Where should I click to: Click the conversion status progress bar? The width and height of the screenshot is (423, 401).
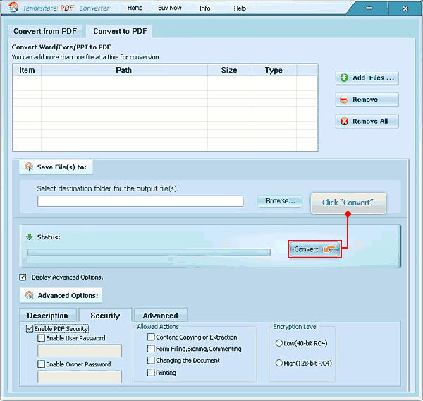(x=149, y=252)
